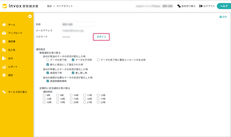Check the 18時 notification time

[44, 102]
